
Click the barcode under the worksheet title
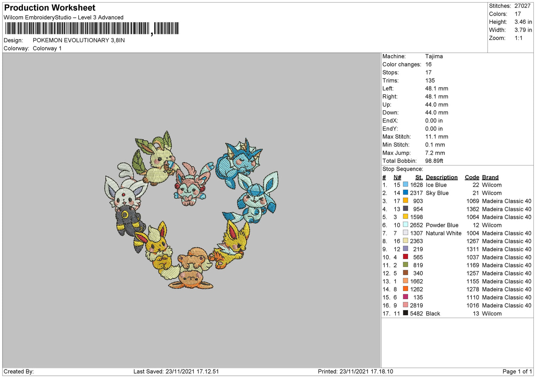click(x=92, y=29)
